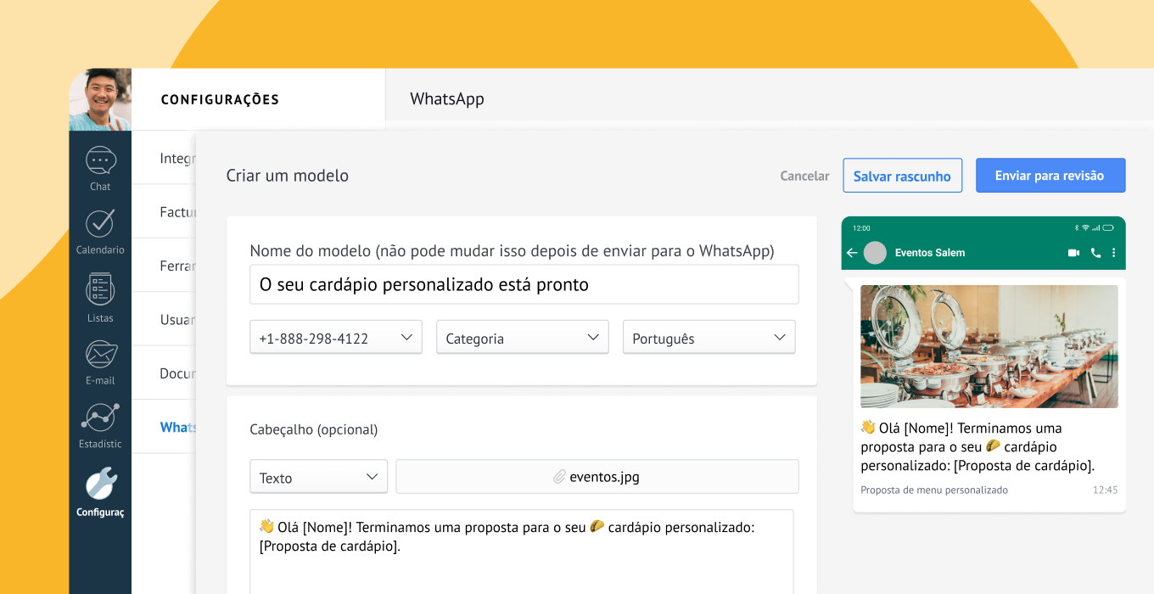The height and width of the screenshot is (594, 1154).
Task: Click the Eventos Salem contact name
Action: point(930,253)
